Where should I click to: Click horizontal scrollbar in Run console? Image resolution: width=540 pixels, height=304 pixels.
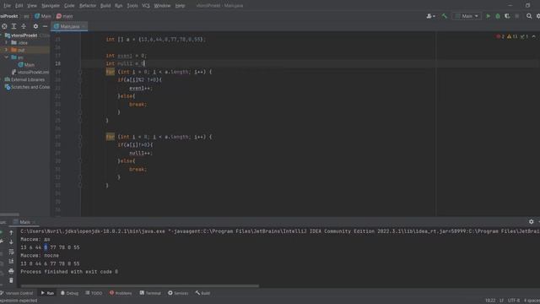(139, 285)
